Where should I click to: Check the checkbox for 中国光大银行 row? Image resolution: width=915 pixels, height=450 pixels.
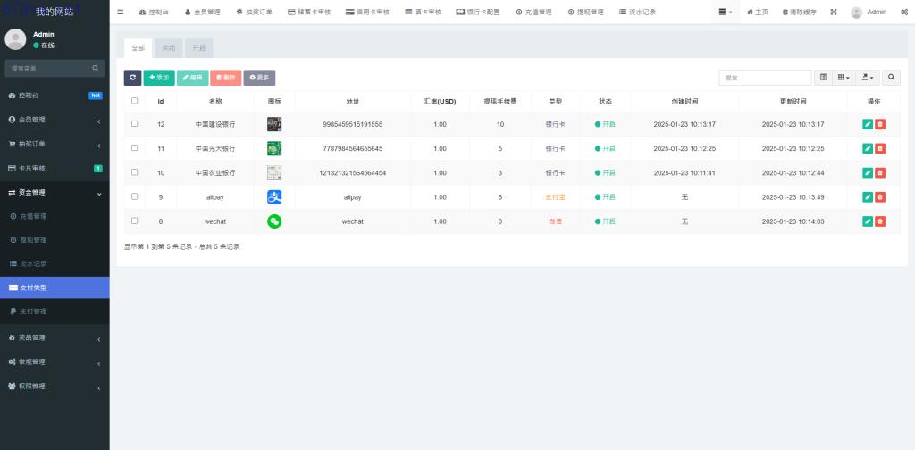coord(135,148)
